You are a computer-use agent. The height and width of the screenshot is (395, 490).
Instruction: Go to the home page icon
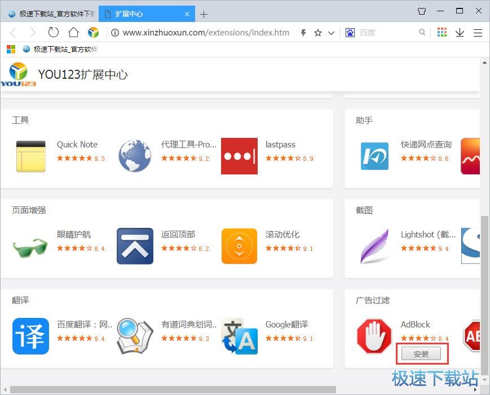coord(73,32)
